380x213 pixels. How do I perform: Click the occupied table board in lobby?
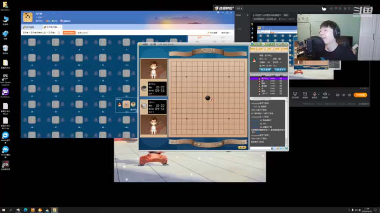126,104
